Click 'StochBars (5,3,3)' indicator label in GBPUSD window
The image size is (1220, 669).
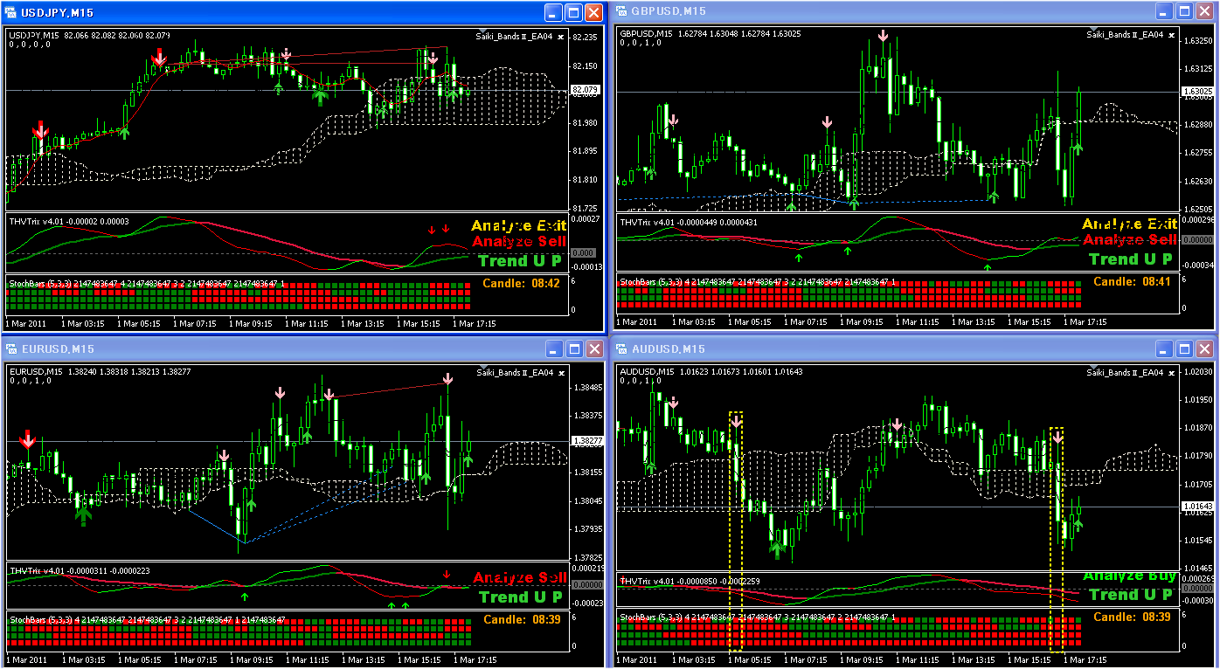tap(650, 282)
